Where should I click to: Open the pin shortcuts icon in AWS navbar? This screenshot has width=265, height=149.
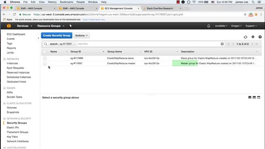point(70,26)
